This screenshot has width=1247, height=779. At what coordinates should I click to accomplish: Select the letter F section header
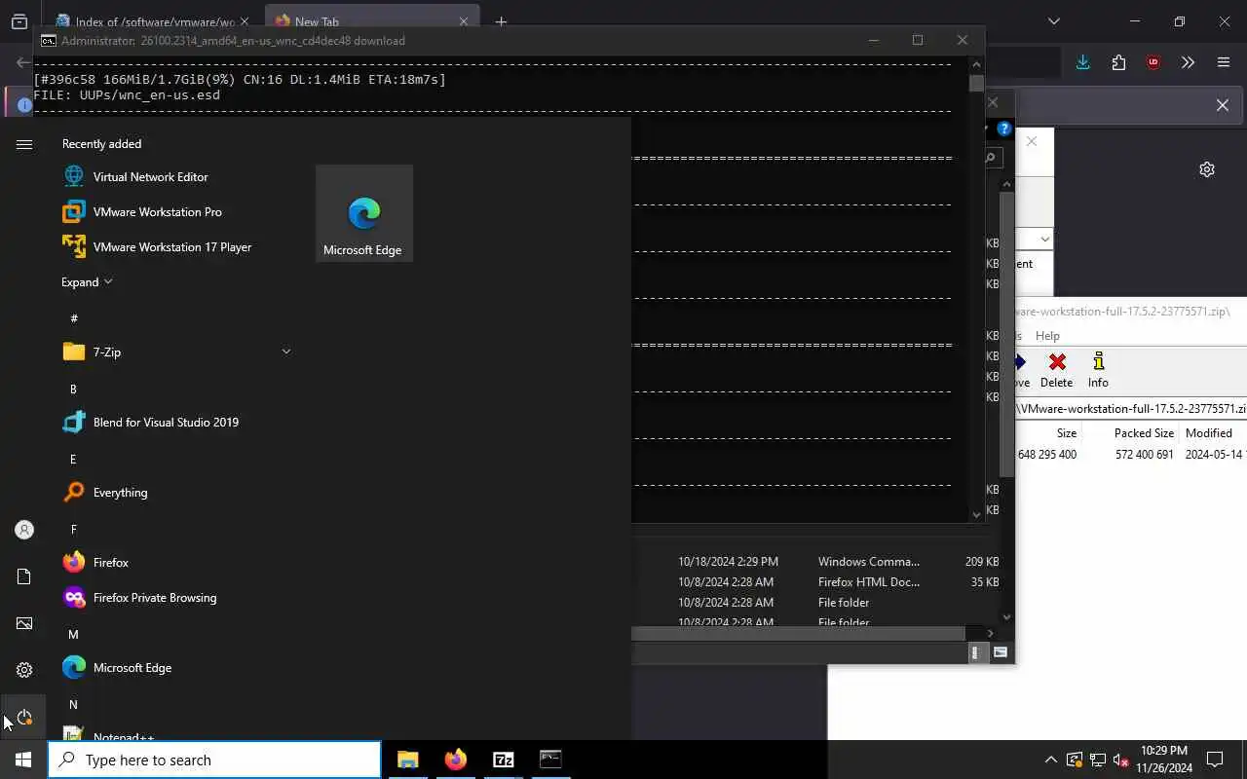point(73,529)
